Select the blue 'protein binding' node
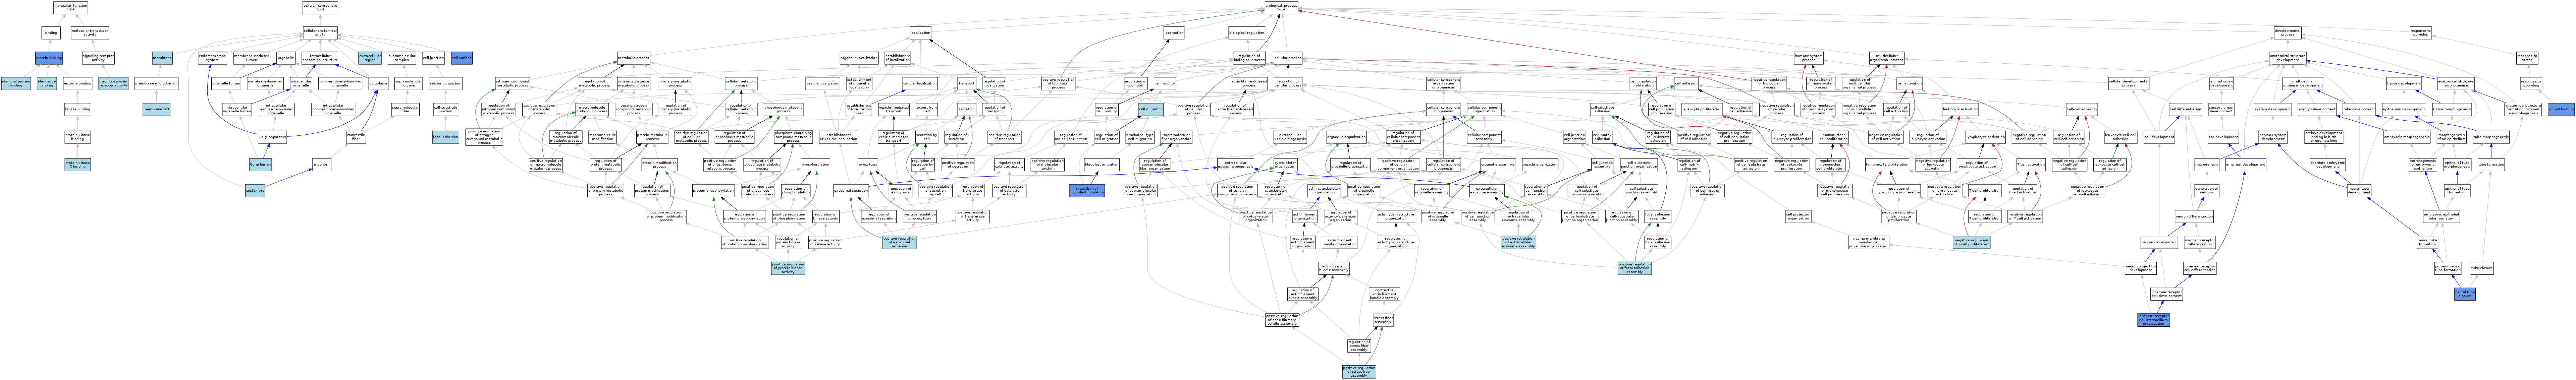2576x380 pixels. click(49, 58)
